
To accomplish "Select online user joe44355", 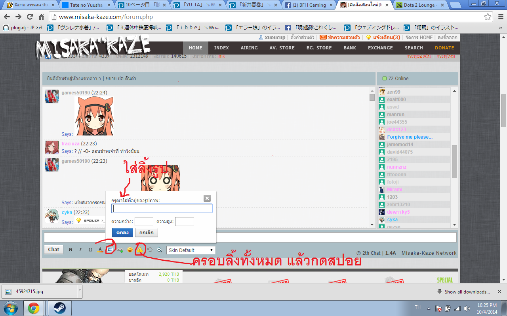I will pyautogui.click(x=397, y=122).
